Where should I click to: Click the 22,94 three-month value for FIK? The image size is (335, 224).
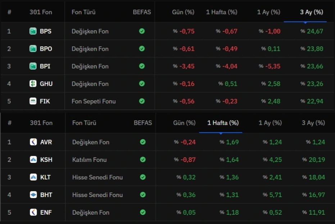pos(315,101)
